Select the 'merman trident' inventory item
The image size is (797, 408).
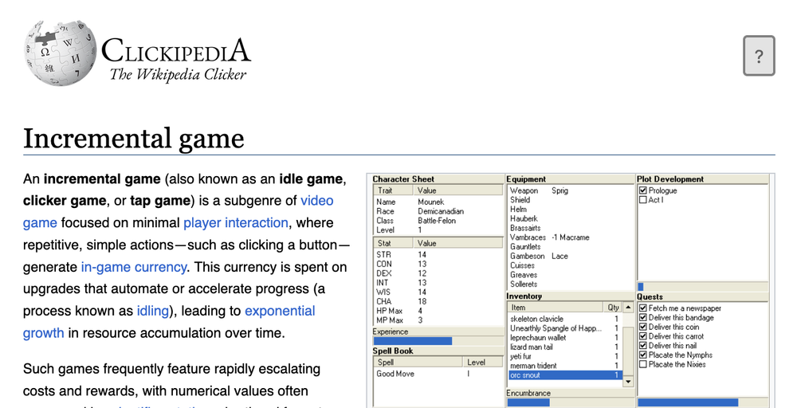point(565,365)
